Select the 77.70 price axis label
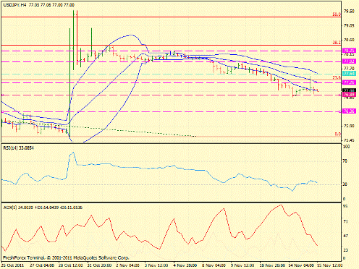 pyautogui.click(x=349, y=69)
